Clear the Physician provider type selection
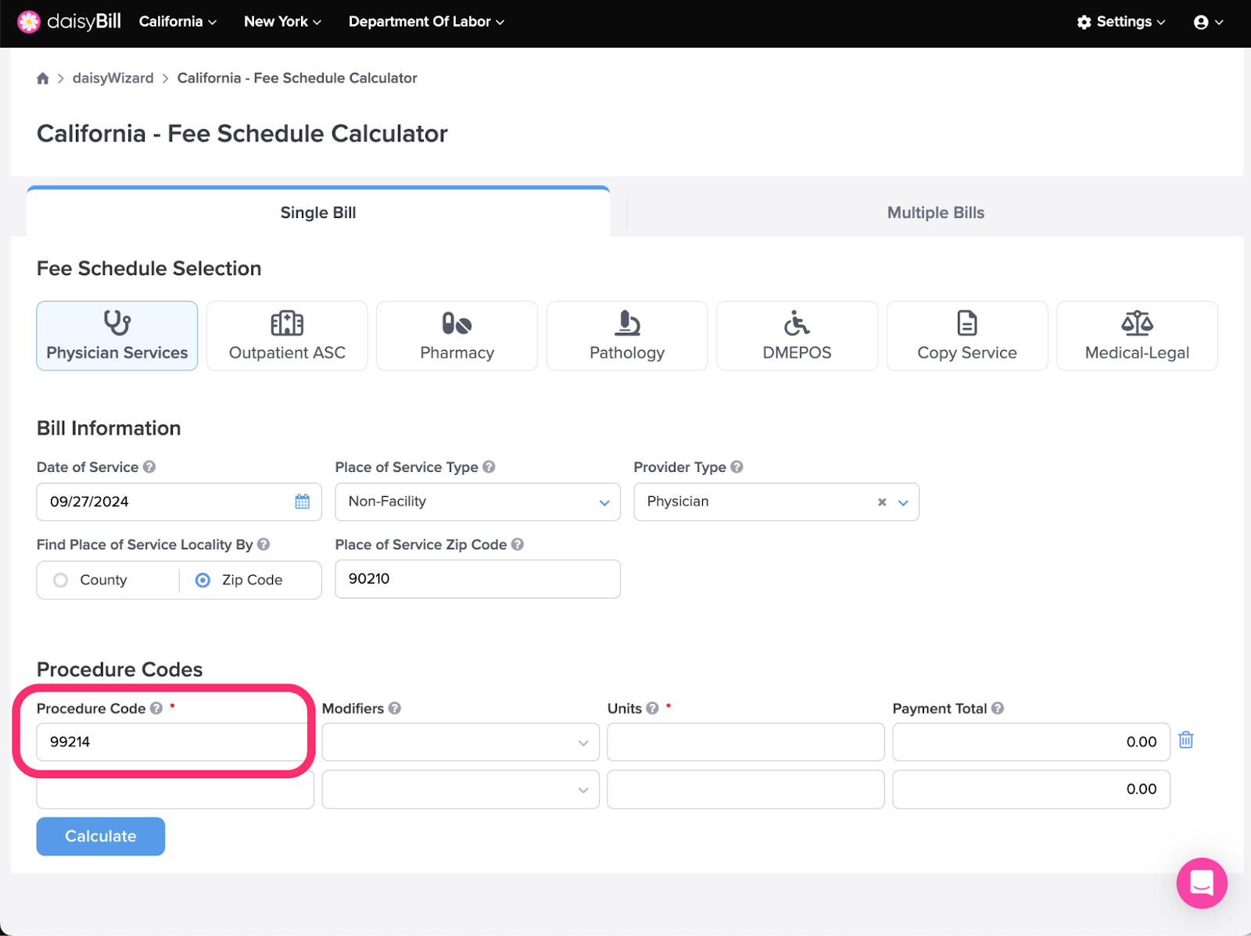 coord(882,502)
